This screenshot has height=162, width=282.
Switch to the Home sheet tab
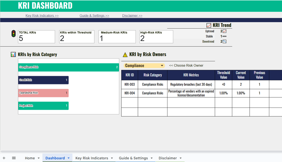point(30,158)
